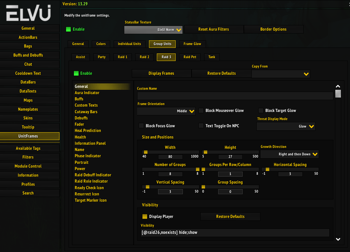Open the Colors tab

[101, 44]
